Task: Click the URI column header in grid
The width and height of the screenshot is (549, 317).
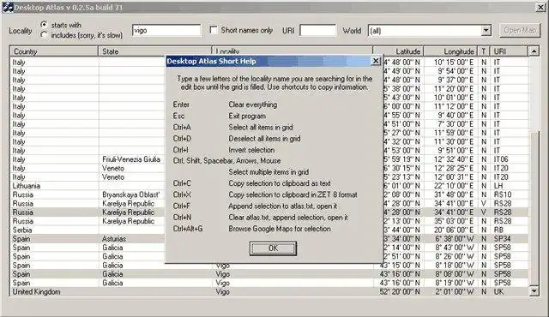Action: click(509, 51)
